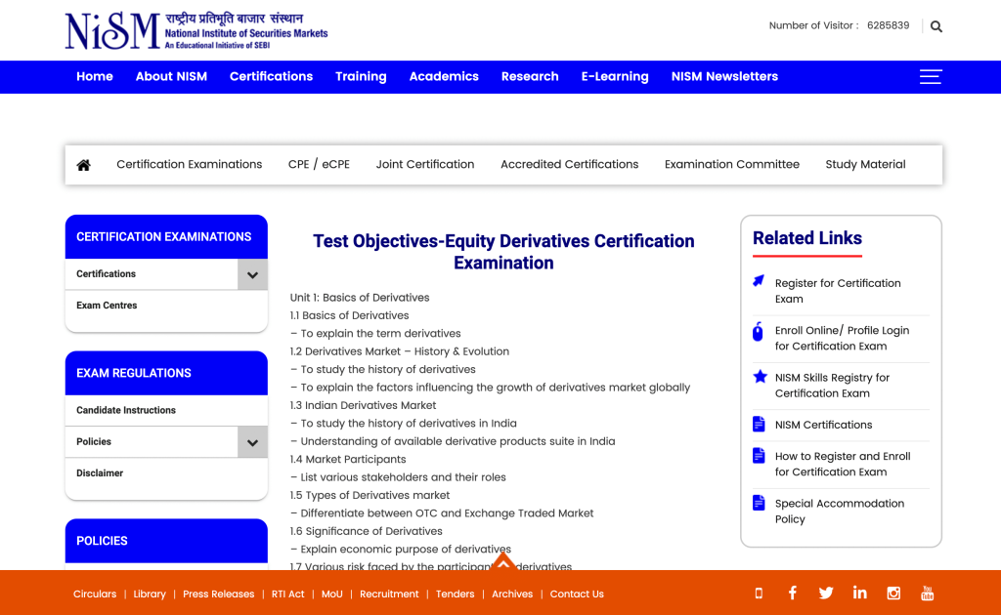Click the EXAM REGULATIONS sidebar header
The height and width of the screenshot is (615, 1001).
pyautogui.click(x=166, y=373)
